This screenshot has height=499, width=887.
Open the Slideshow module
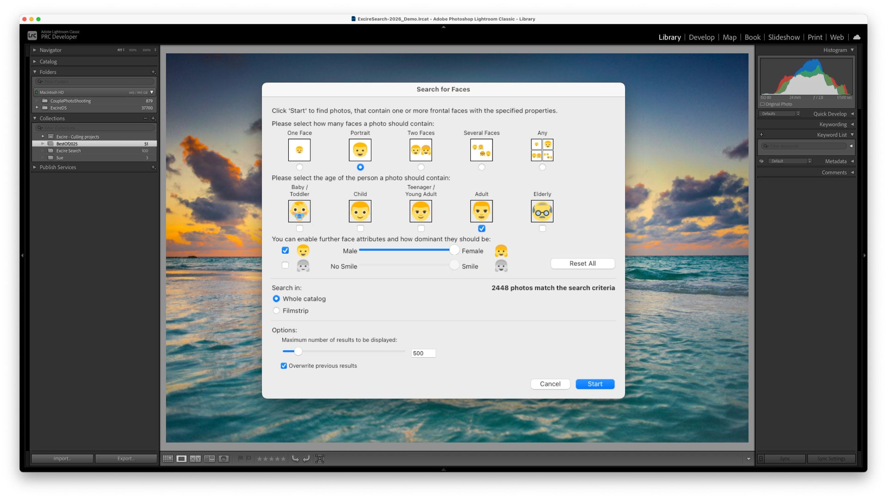(784, 37)
